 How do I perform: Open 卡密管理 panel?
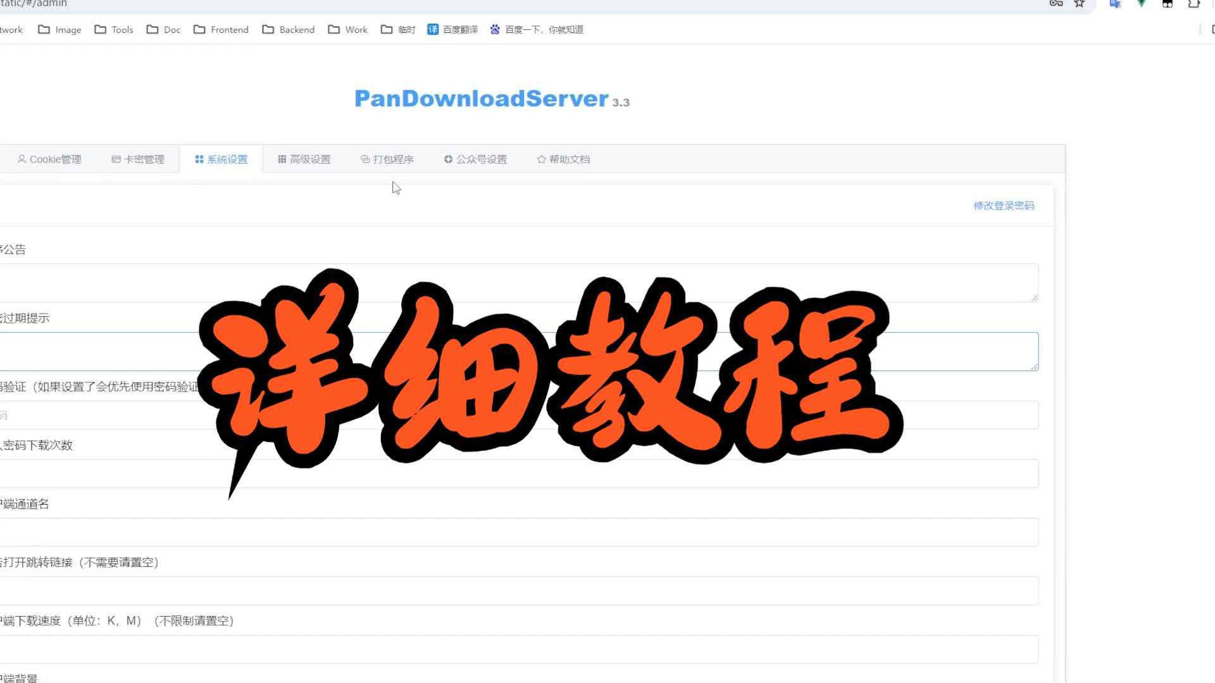click(138, 159)
